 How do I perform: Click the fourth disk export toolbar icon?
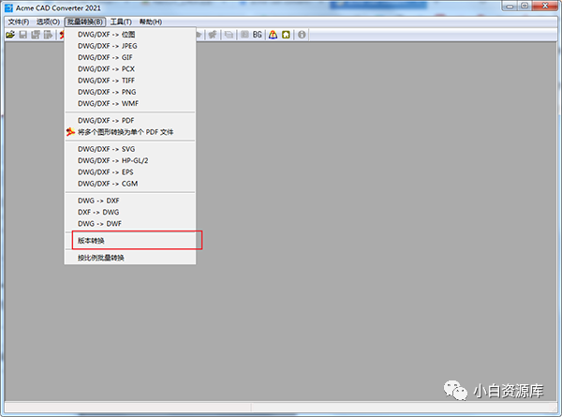(48, 35)
